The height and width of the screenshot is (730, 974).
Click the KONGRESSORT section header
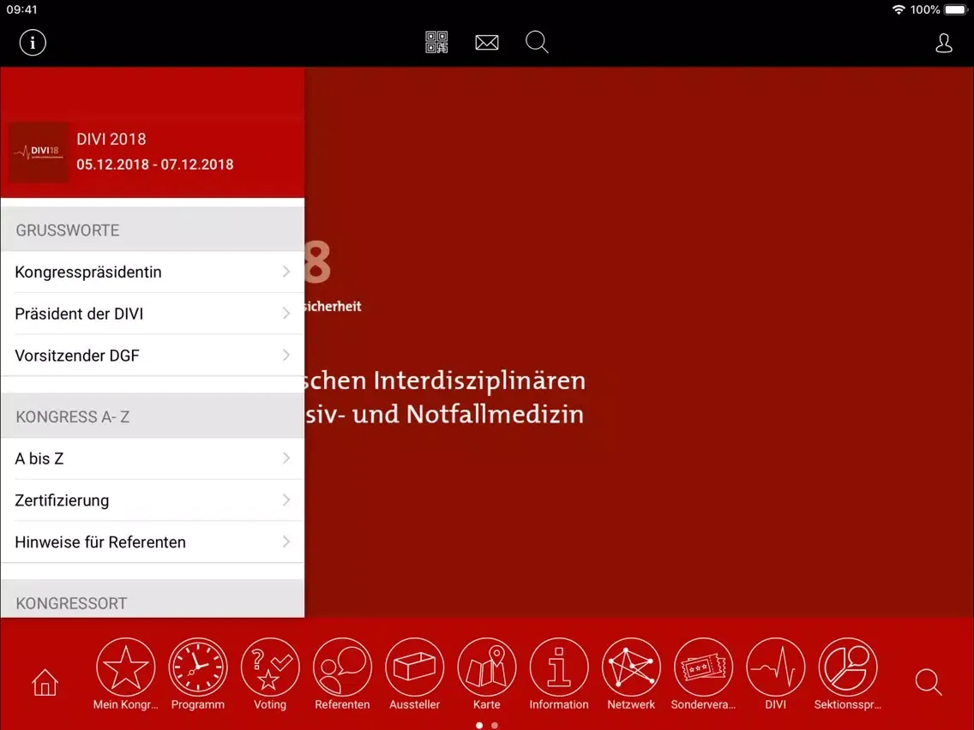pyautogui.click(x=153, y=600)
